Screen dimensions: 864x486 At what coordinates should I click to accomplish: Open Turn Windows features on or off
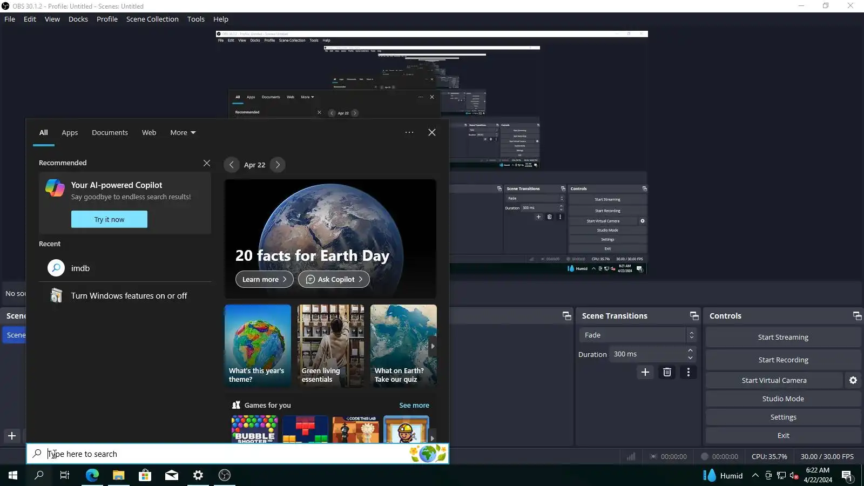tap(125, 296)
